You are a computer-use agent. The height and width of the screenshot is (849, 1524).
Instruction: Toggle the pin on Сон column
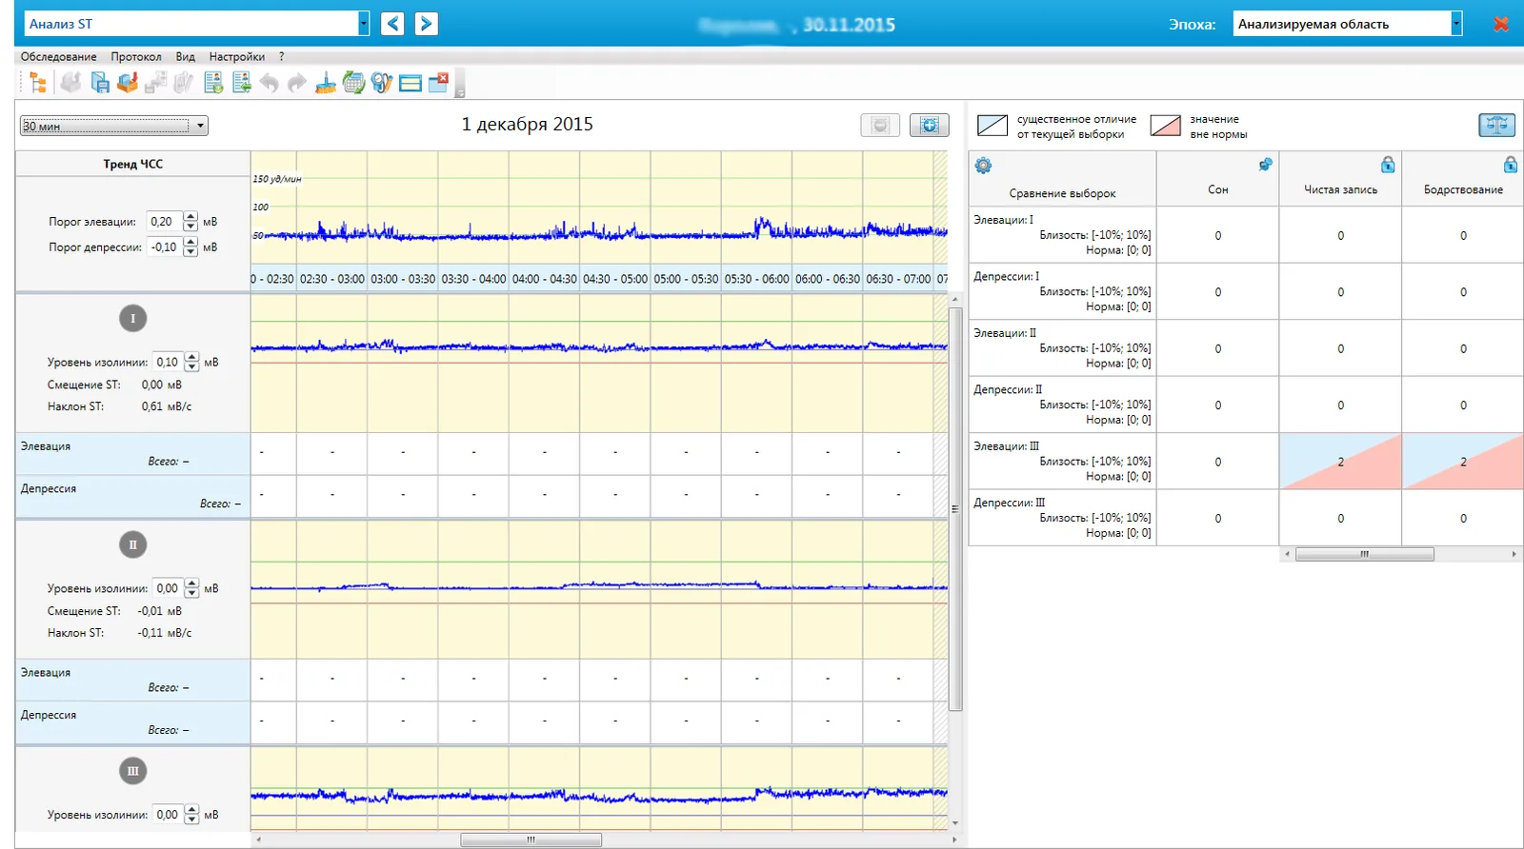click(x=1265, y=165)
